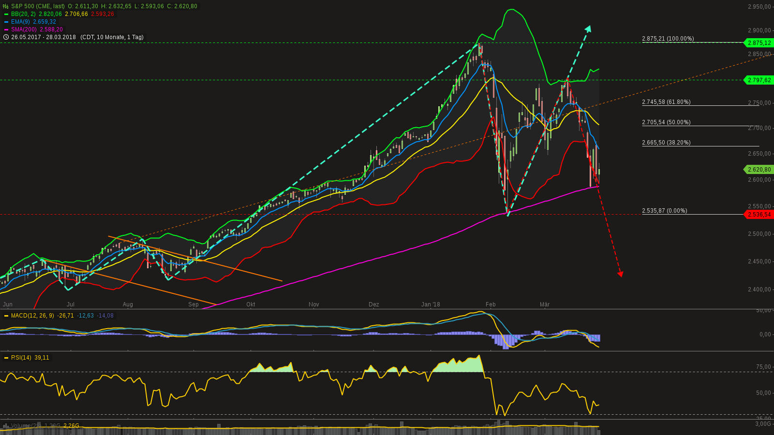The height and width of the screenshot is (435, 774).
Task: Click the blue EMA(9) legend swatch
Action: [x=6, y=22]
